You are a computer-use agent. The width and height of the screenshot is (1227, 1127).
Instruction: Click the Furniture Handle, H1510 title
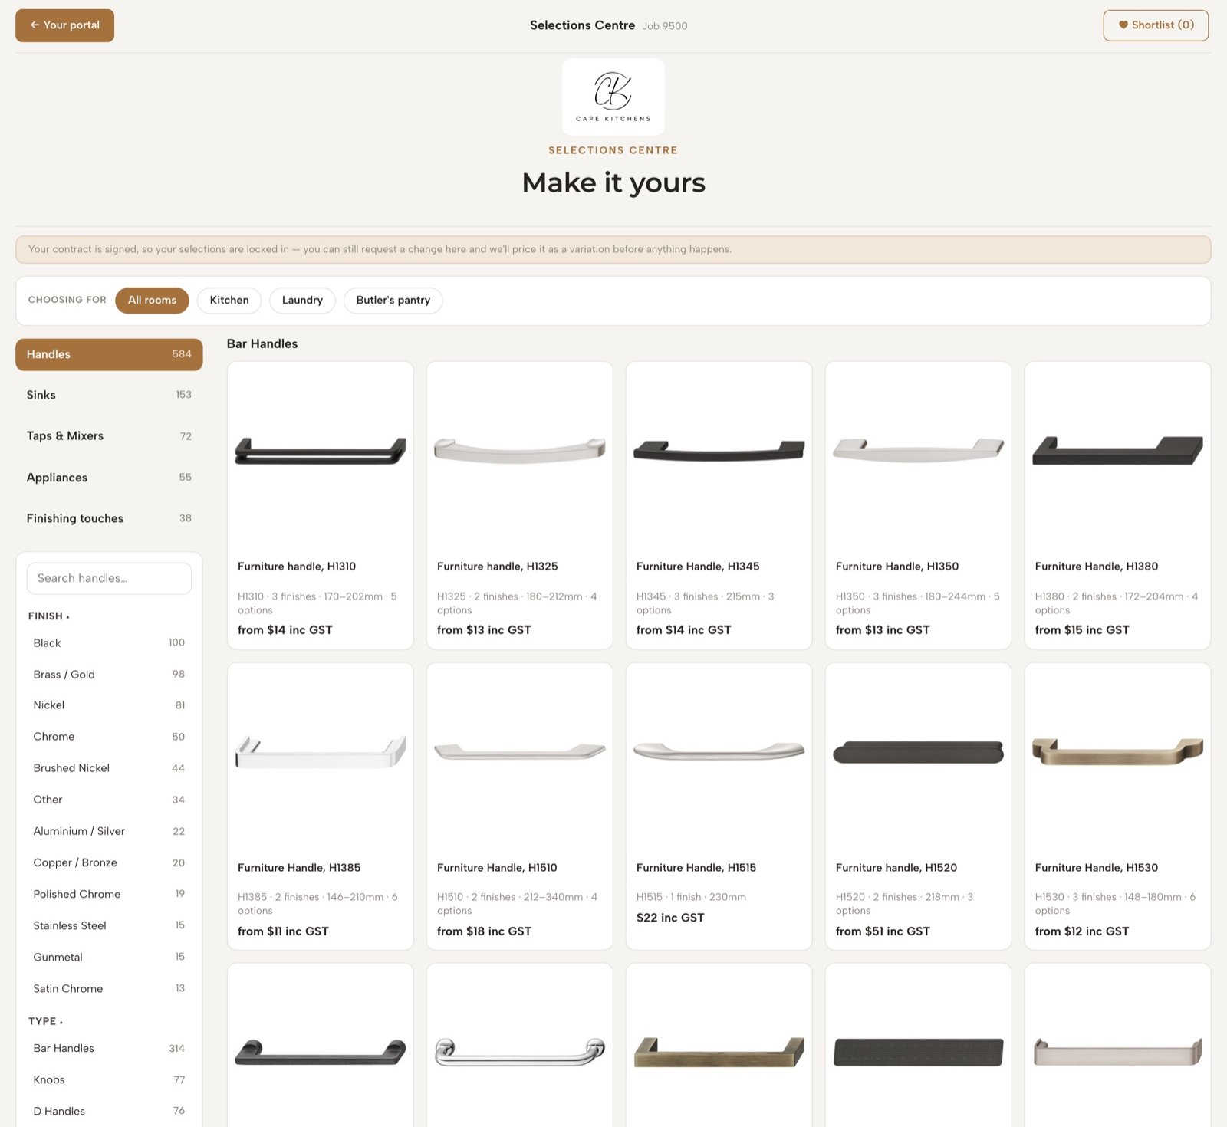497,868
